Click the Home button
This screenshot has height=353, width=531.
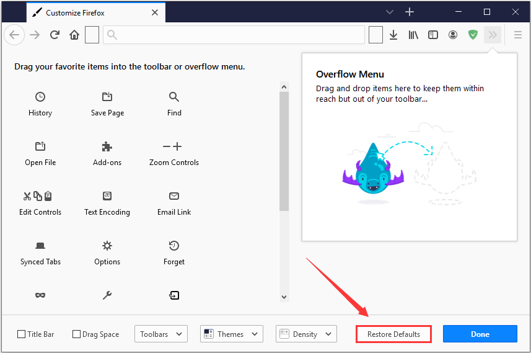(x=74, y=35)
